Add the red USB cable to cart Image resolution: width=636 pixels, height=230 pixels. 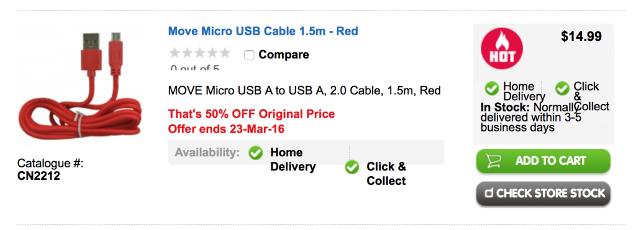click(543, 161)
